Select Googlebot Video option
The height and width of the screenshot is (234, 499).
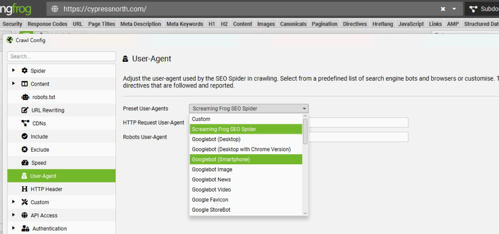pyautogui.click(x=246, y=190)
